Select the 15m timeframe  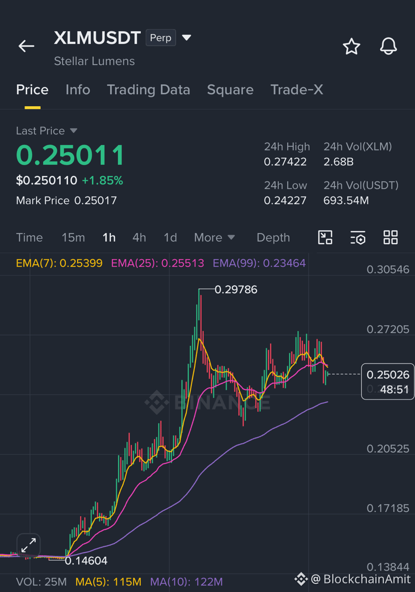(x=73, y=238)
